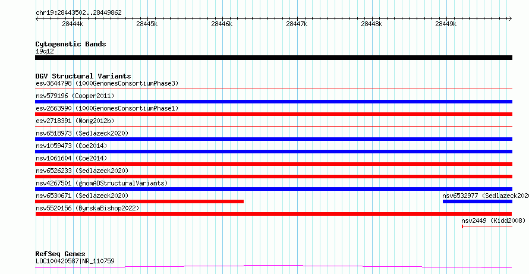Select the short nsv6530671 red bar

139,201
